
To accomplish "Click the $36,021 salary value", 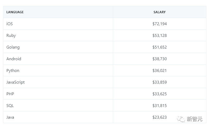I will pos(159,71).
